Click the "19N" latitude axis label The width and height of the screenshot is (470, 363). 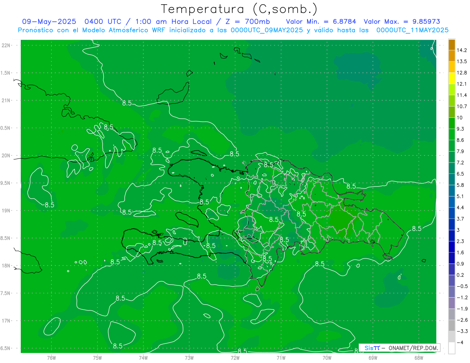[6, 211]
